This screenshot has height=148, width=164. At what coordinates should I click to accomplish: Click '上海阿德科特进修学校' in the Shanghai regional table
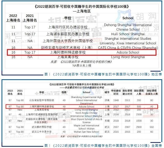68,52
